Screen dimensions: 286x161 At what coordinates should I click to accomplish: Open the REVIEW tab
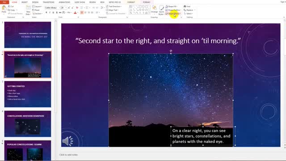pyautogui.click(x=93, y=2)
